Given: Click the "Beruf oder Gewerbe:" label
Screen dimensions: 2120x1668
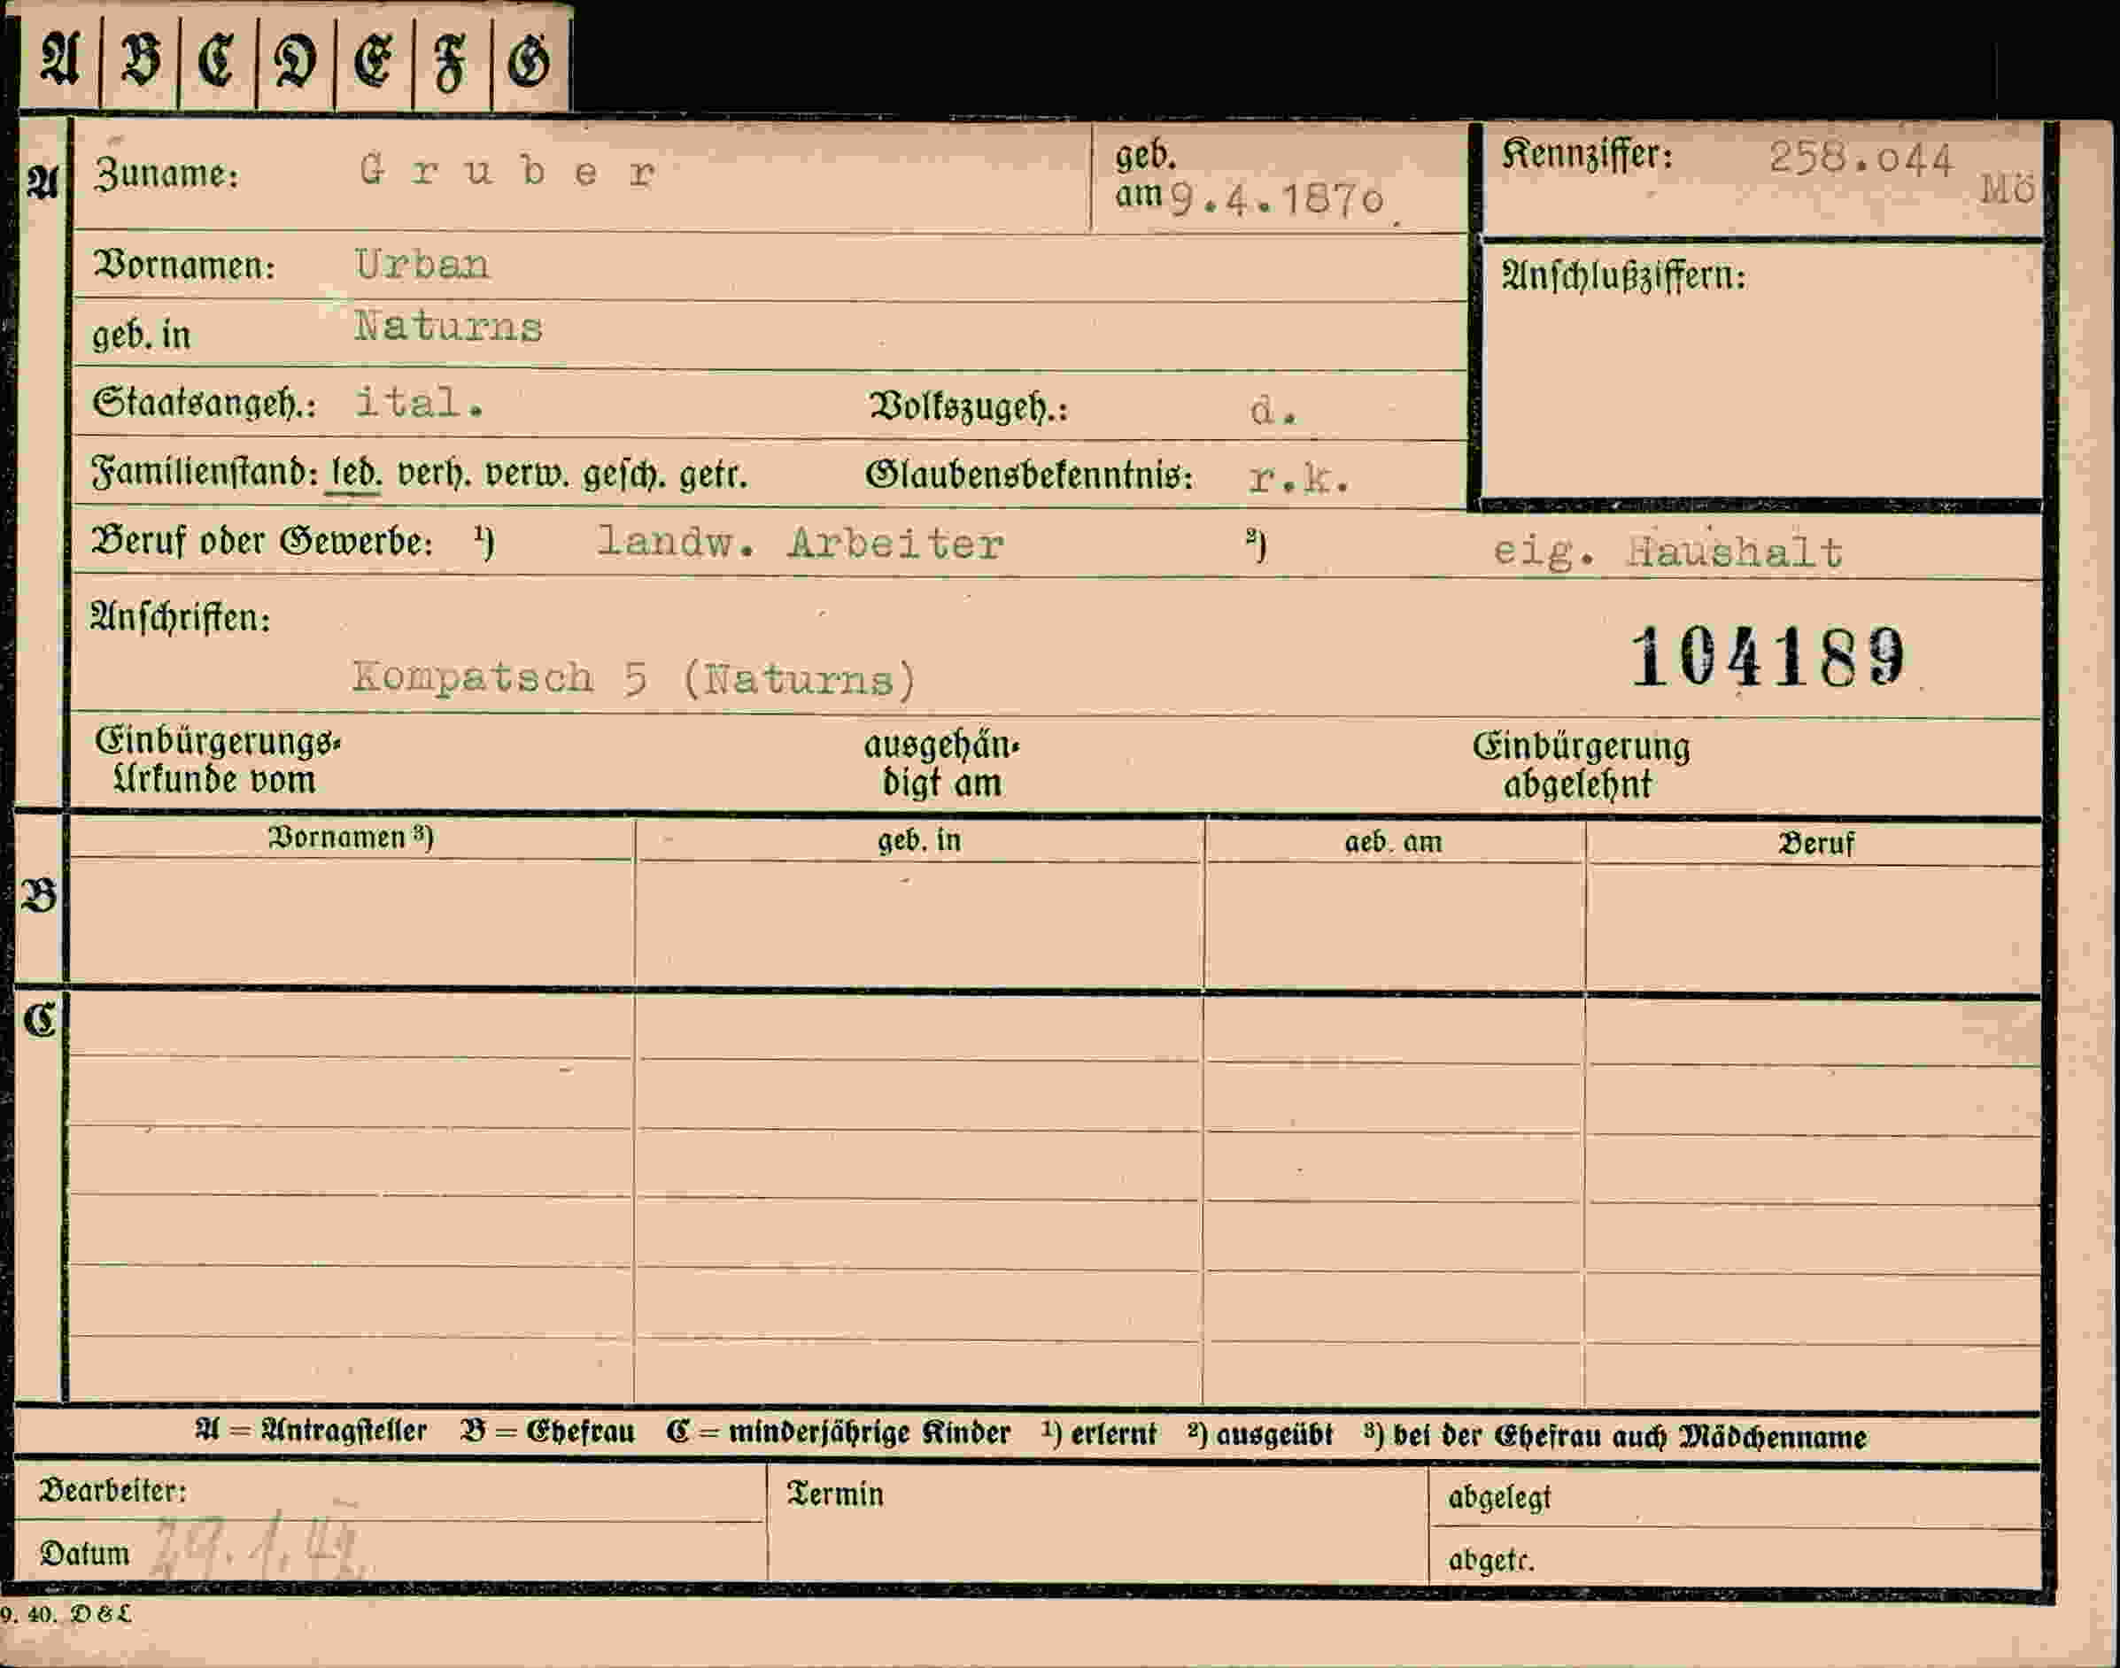Looking at the screenshot, I should coord(262,540).
